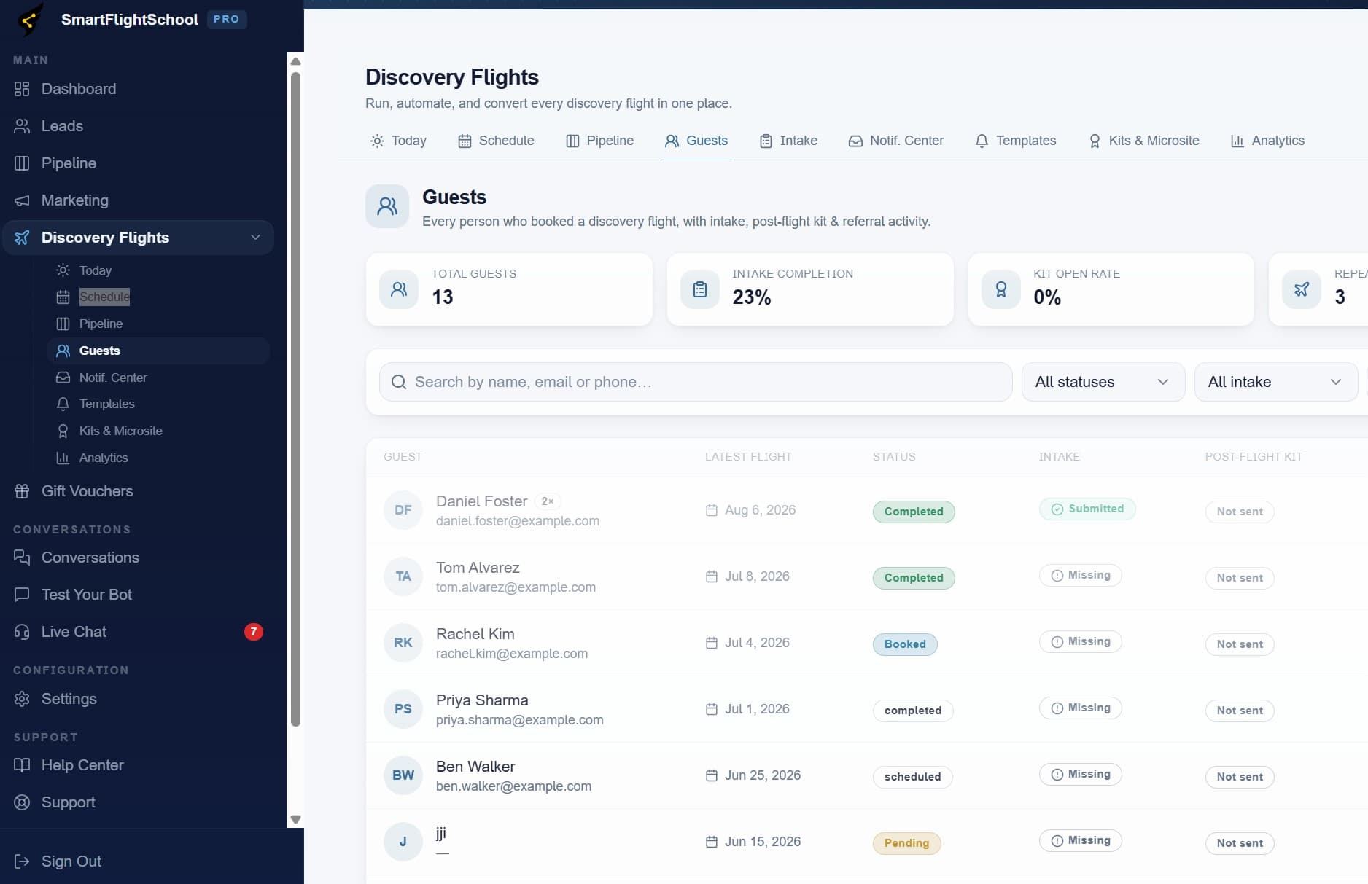Select Pipeline under Discovery Flights in sidebar
Viewport: 1368px width, 884px height.
pyautogui.click(x=101, y=324)
